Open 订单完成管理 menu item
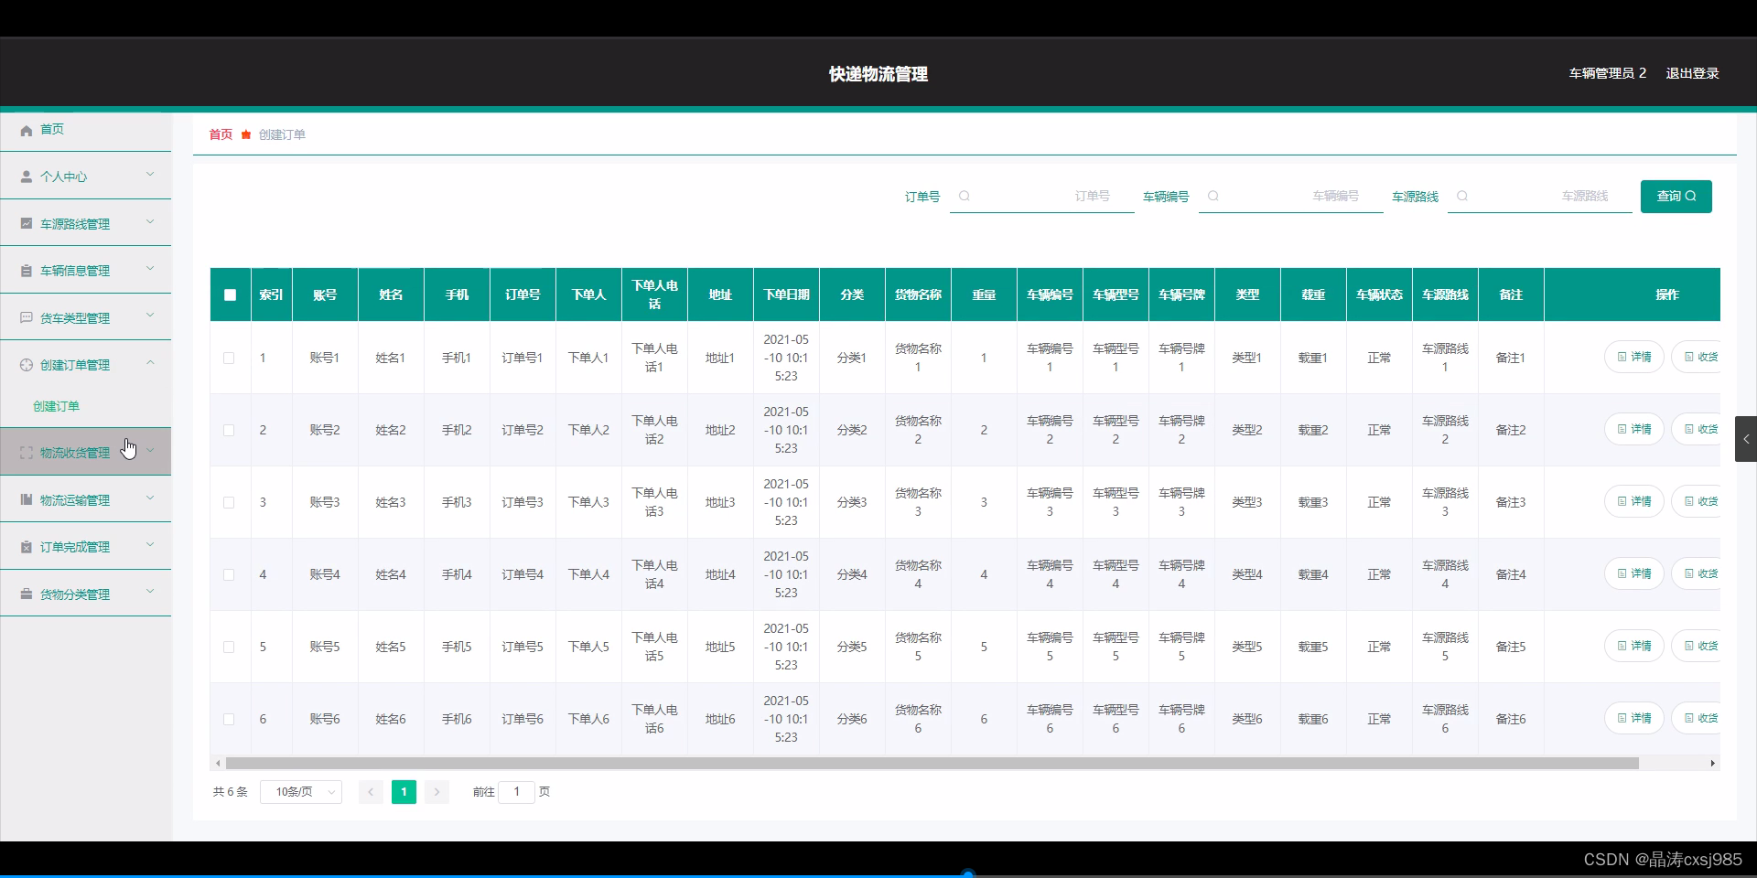The height and width of the screenshot is (878, 1757). pyautogui.click(x=86, y=547)
